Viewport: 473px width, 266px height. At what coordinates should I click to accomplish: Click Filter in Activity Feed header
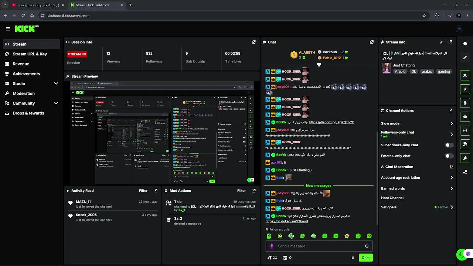(x=143, y=191)
